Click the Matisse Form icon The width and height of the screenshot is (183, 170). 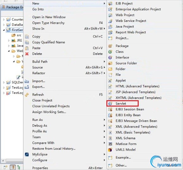pos(110,144)
